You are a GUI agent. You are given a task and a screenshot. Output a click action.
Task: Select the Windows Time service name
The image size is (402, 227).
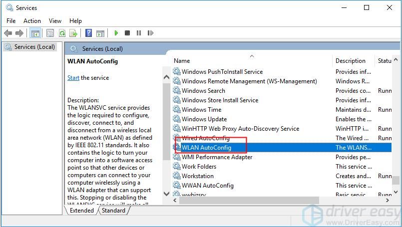(202, 110)
